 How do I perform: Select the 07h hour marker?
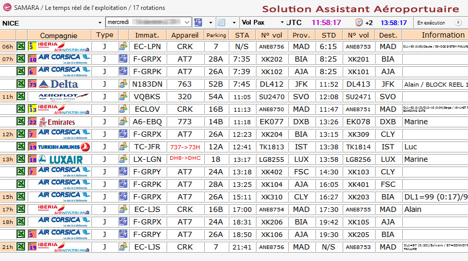[7, 59]
